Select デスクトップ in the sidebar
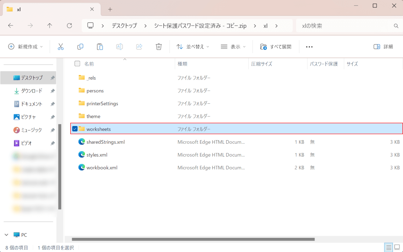Screen dimensions: 403x252 point(28,78)
